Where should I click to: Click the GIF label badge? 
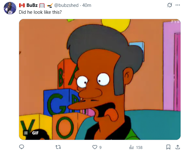35,133
